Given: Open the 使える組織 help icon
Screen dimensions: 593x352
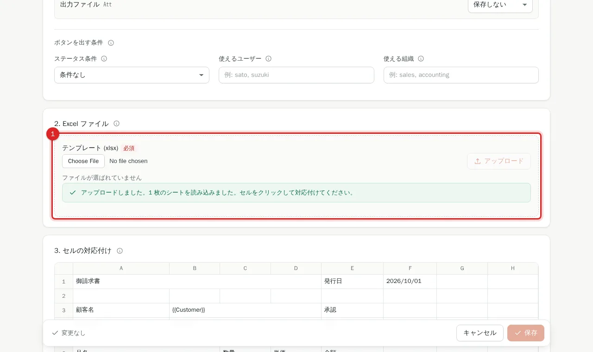Looking at the screenshot, I should click(421, 59).
